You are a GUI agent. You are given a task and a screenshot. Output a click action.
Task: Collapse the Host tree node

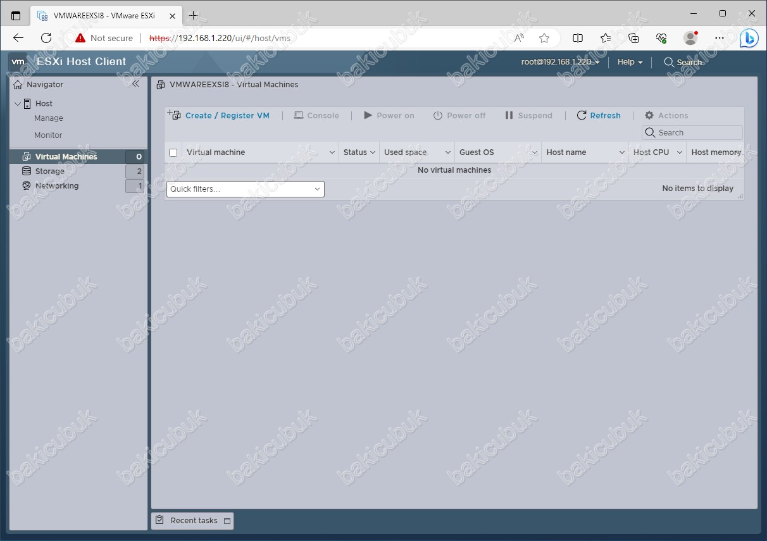tap(18, 104)
